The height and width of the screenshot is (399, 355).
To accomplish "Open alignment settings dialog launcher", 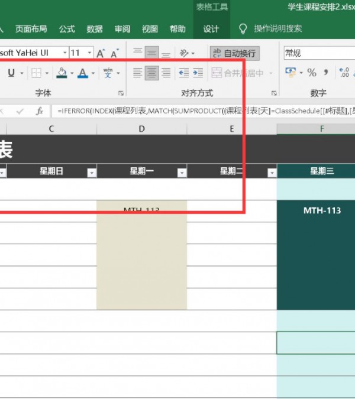I will point(274,93).
